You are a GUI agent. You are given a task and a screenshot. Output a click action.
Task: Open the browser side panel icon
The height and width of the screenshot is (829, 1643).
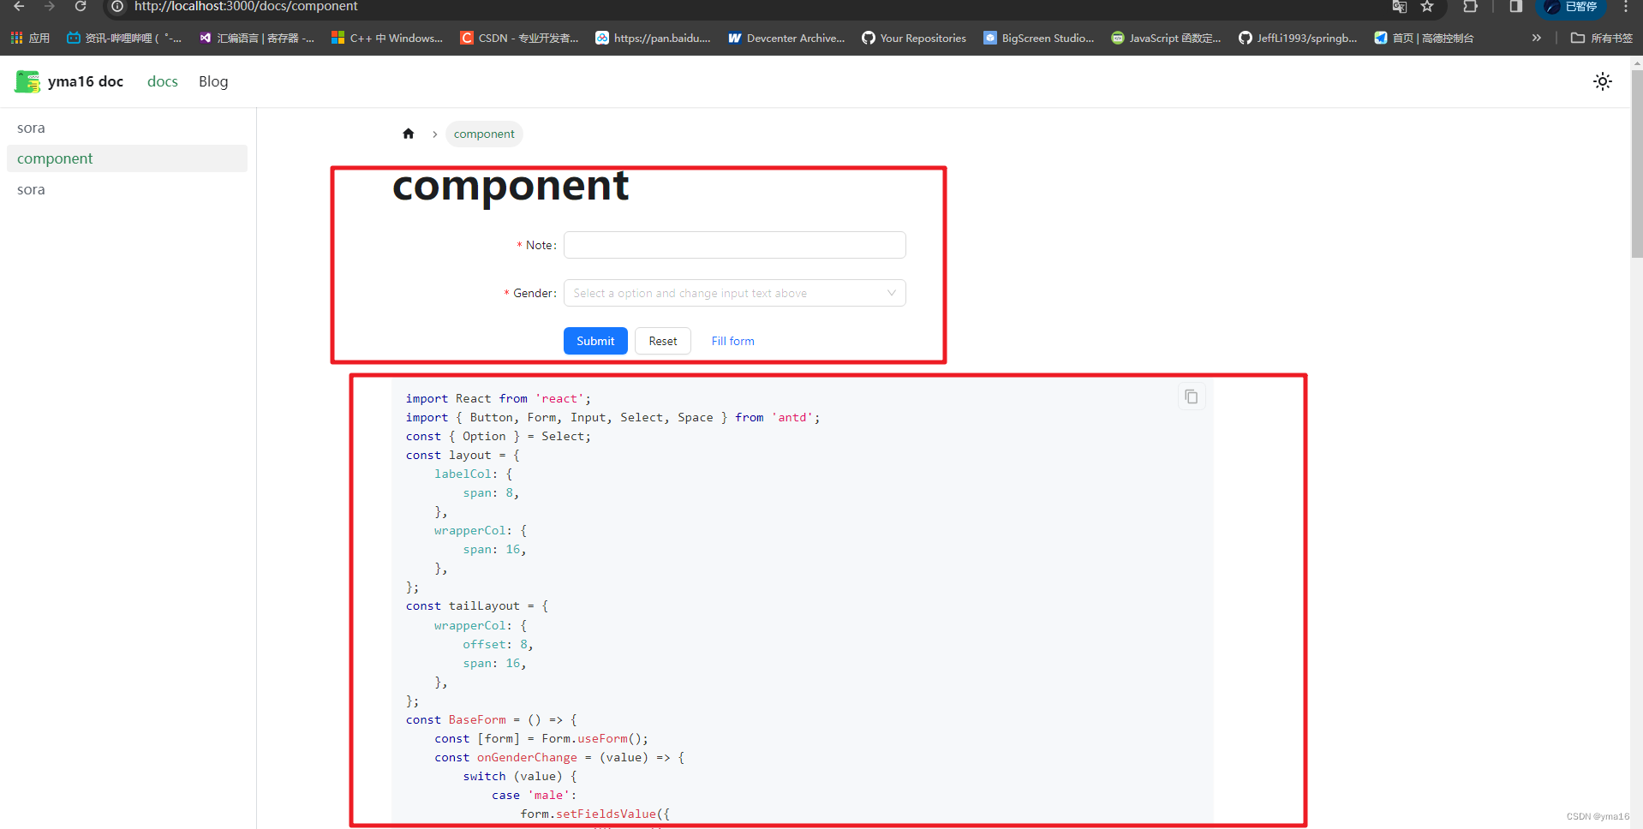(1515, 7)
